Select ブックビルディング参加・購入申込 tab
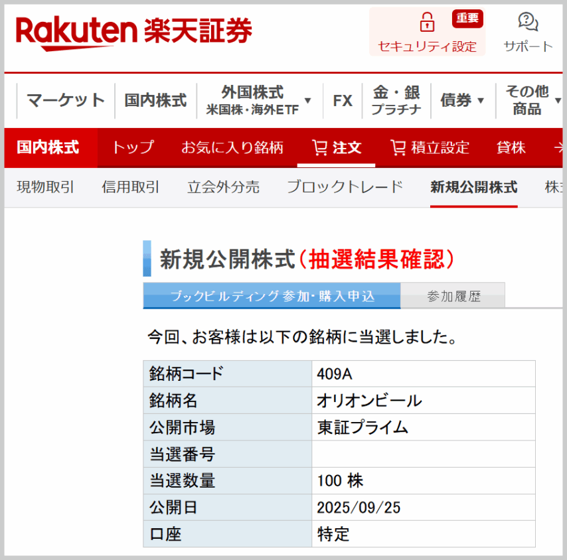567x560 pixels. [272, 296]
